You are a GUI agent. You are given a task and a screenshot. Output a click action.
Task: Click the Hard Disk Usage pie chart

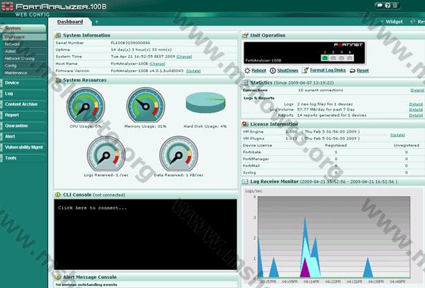(x=206, y=102)
